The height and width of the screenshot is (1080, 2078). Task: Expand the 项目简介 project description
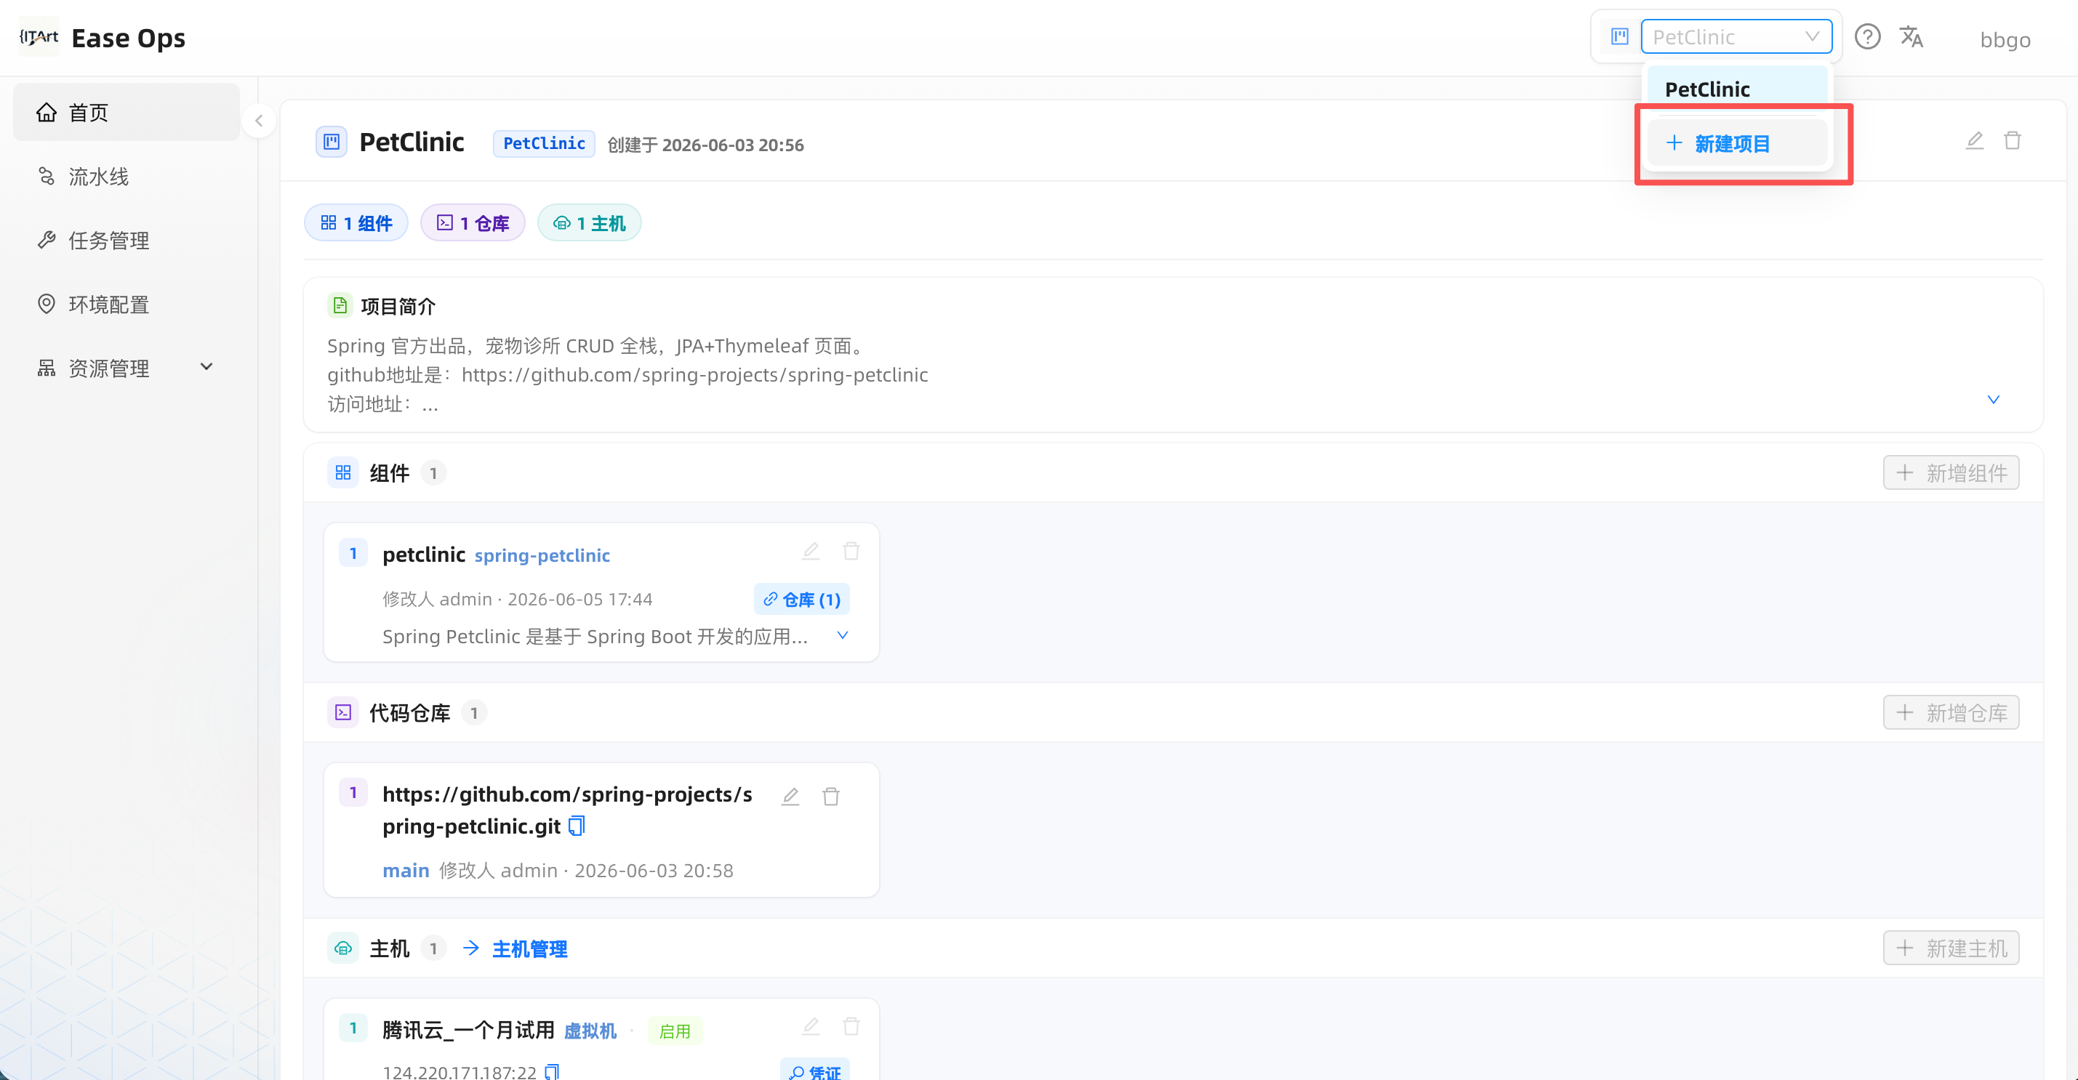pyautogui.click(x=1994, y=400)
